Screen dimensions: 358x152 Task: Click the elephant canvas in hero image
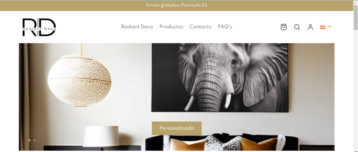(x=220, y=78)
